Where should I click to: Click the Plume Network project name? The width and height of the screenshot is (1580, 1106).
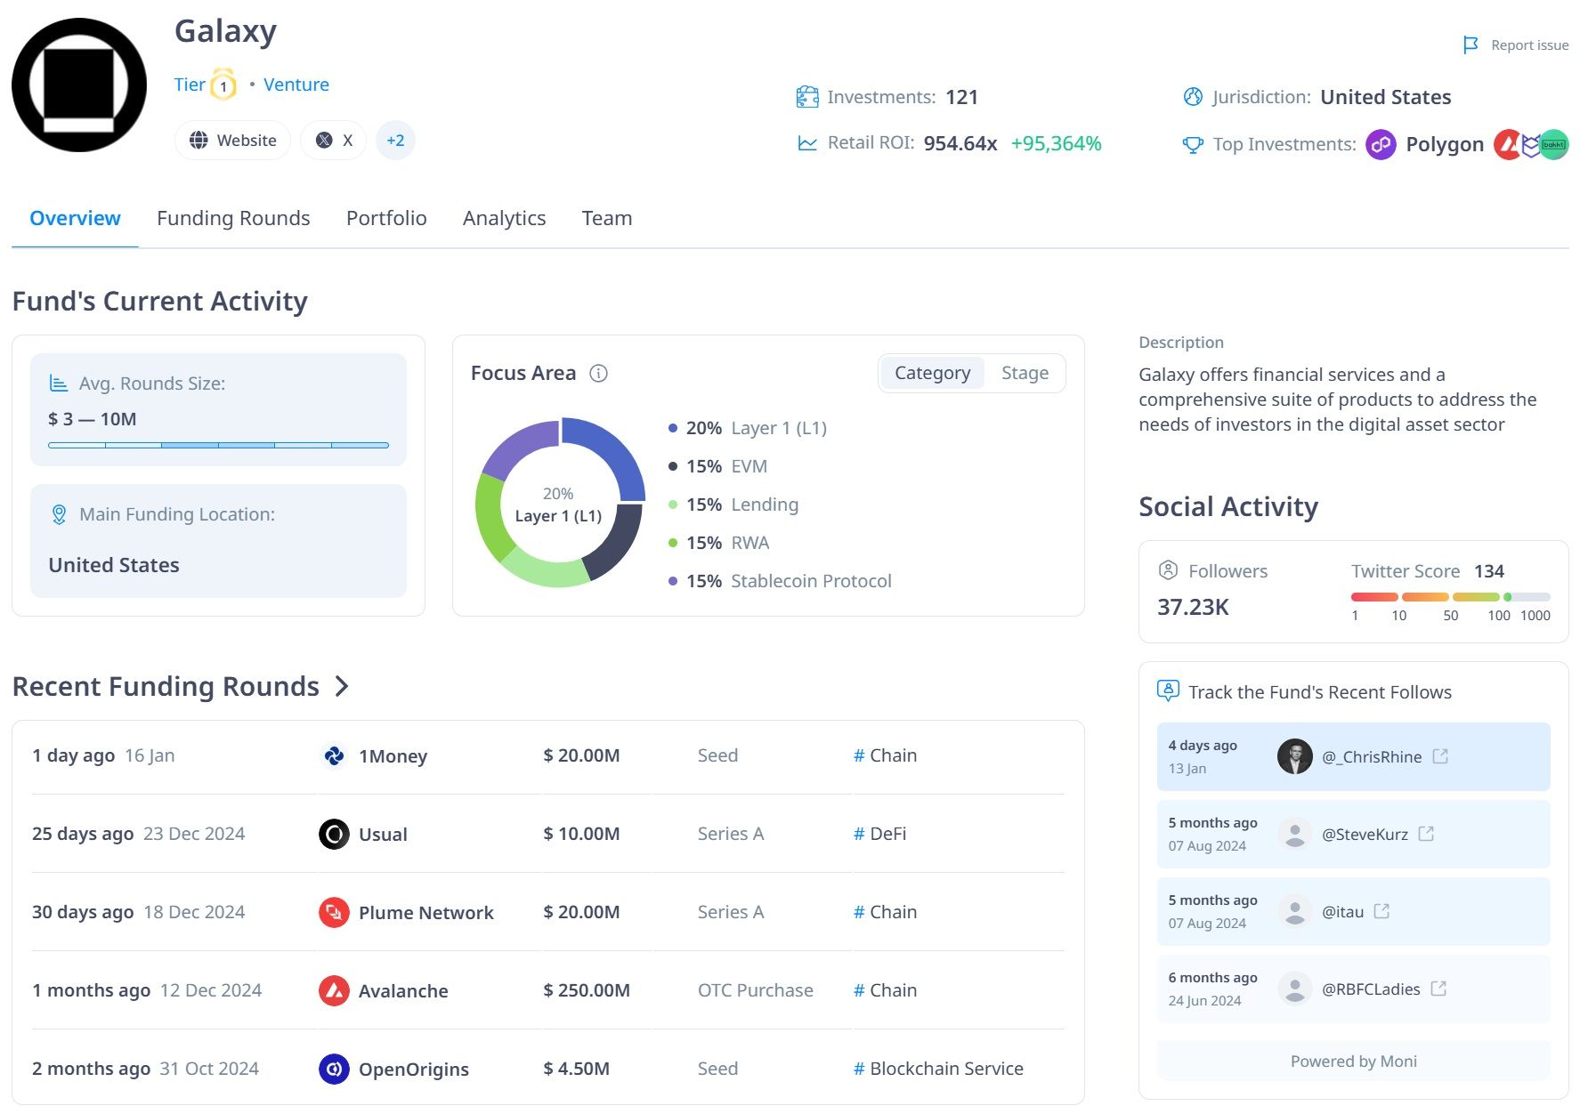pyautogui.click(x=425, y=913)
